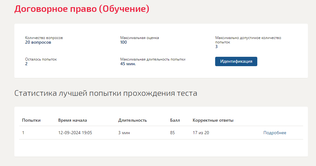Click the Максимальная оценка label
This screenshot has height=166, width=316.
[140, 38]
